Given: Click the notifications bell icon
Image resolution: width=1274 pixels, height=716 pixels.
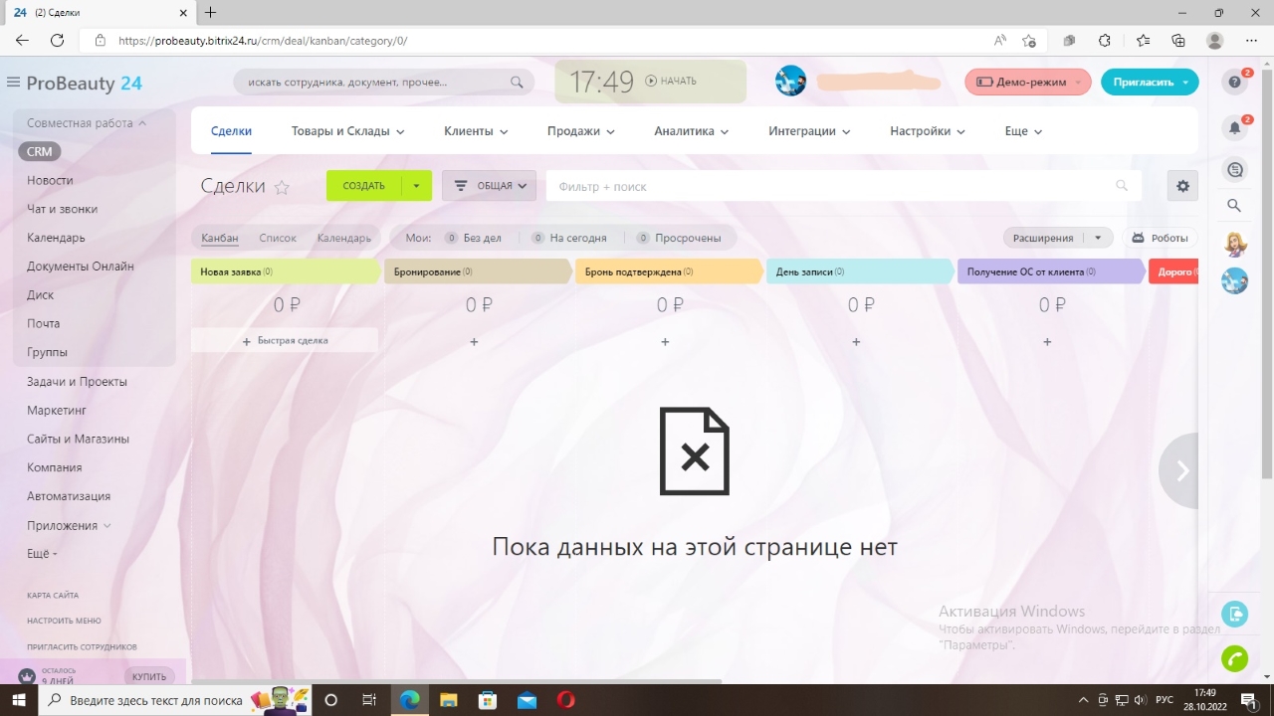Looking at the screenshot, I should point(1234,127).
